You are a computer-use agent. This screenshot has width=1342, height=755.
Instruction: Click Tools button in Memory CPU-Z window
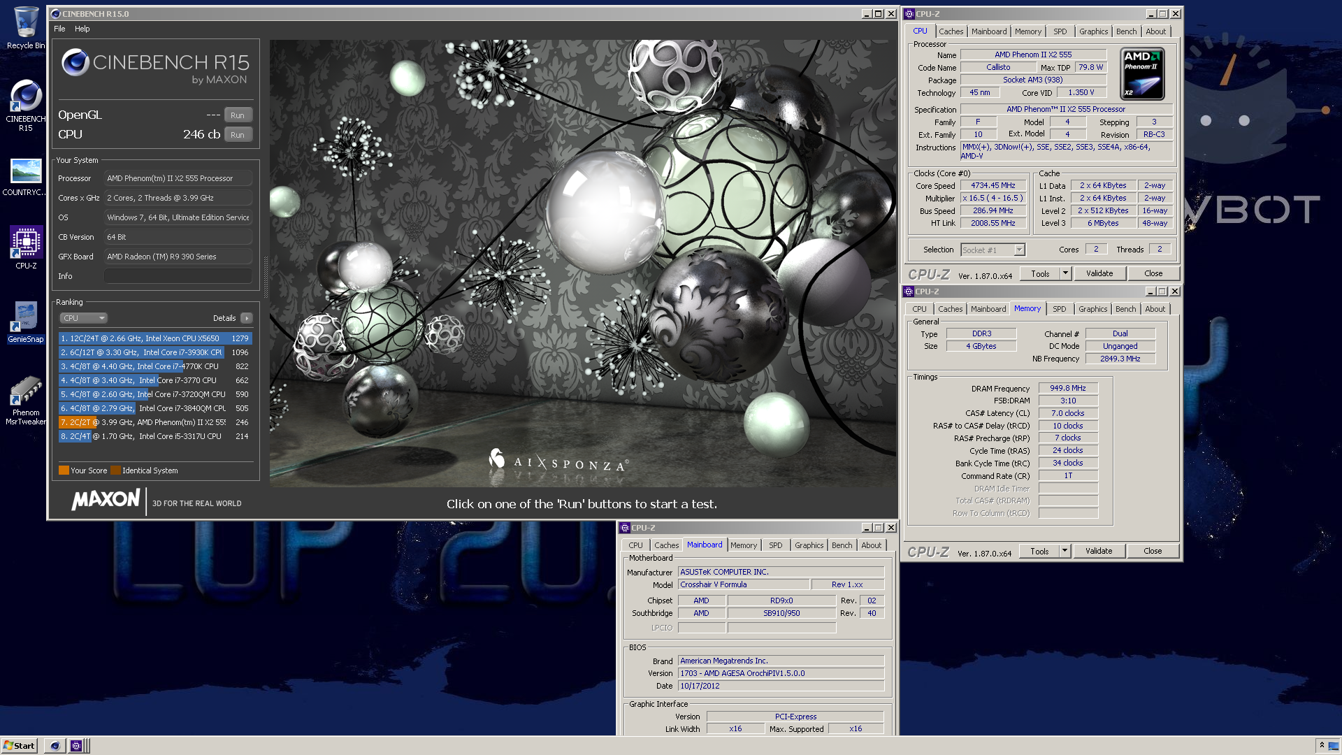[x=1039, y=551]
